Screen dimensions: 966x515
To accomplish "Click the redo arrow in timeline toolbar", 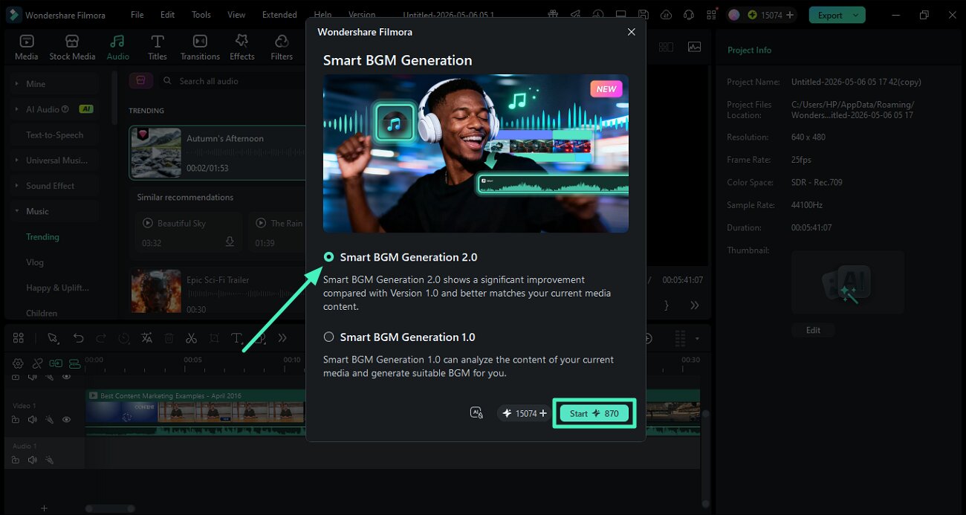I will (101, 338).
